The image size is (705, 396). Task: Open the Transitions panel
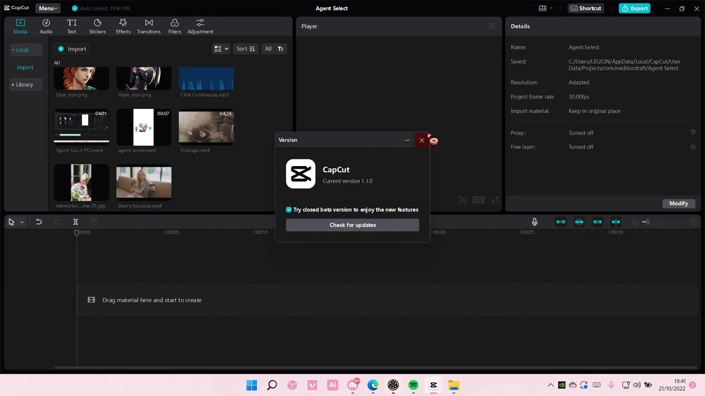point(149,26)
